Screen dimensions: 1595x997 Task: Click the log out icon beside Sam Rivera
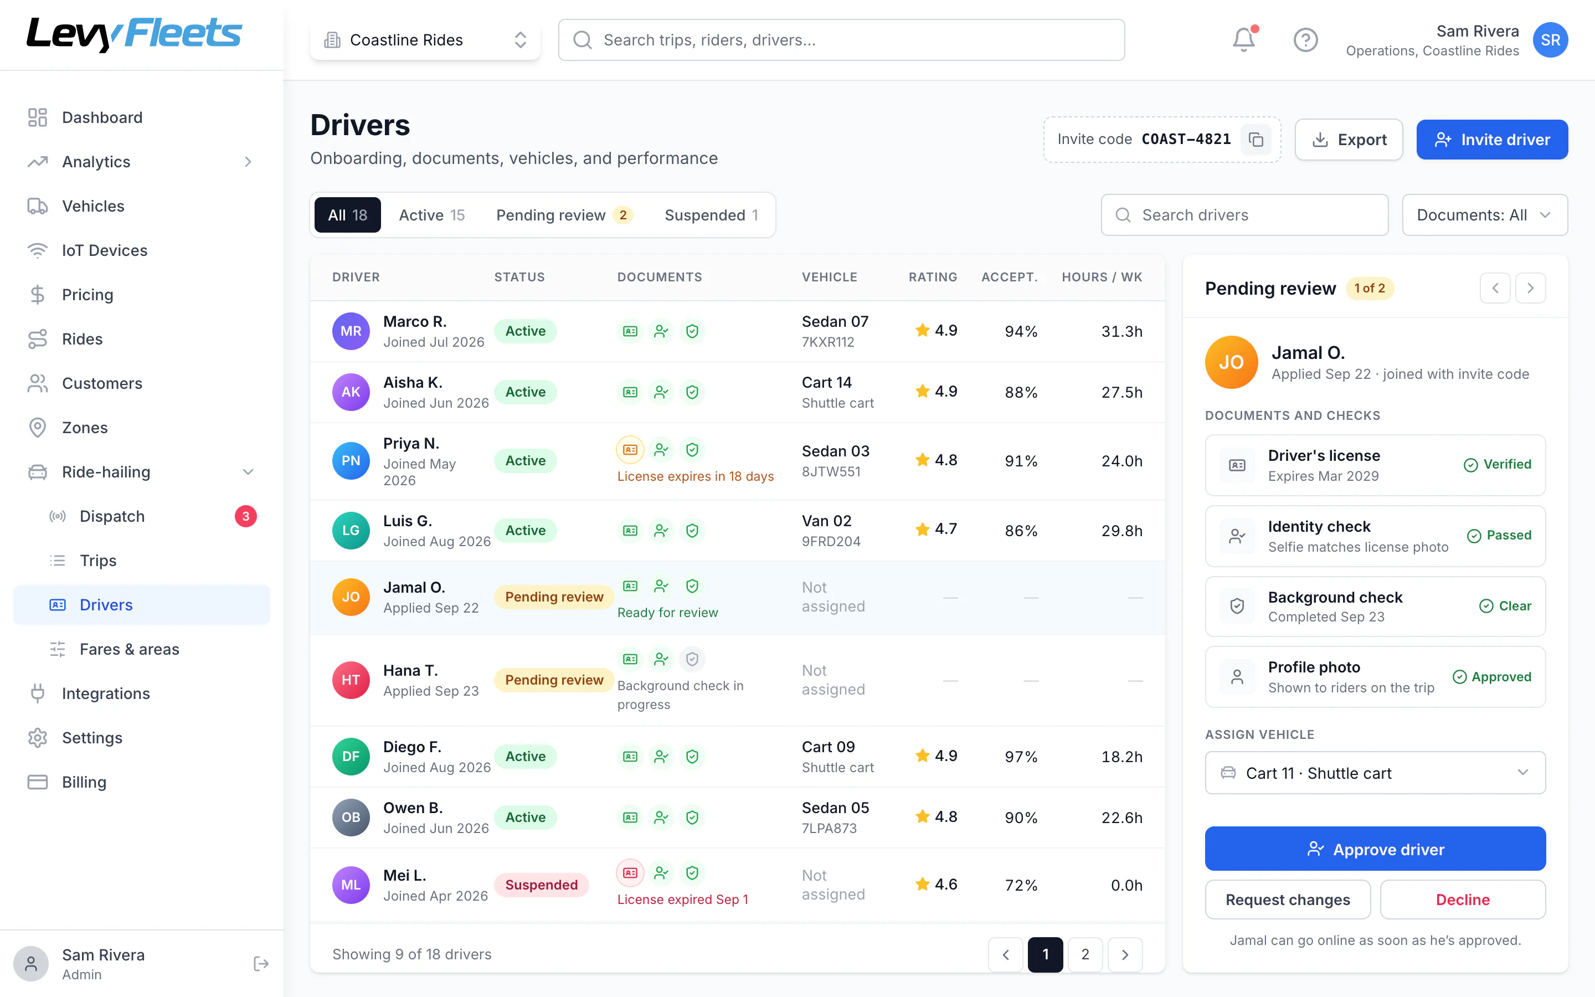pos(261,963)
